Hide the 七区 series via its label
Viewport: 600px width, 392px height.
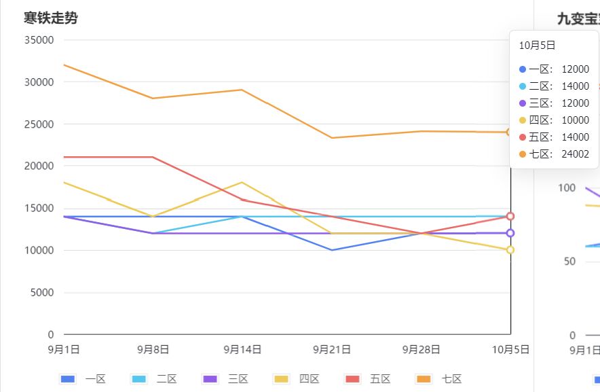[x=451, y=379]
